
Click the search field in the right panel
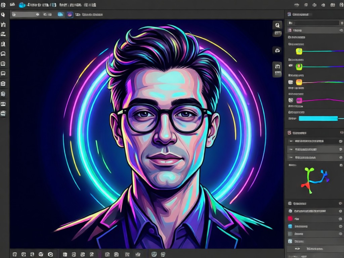click(x=314, y=23)
